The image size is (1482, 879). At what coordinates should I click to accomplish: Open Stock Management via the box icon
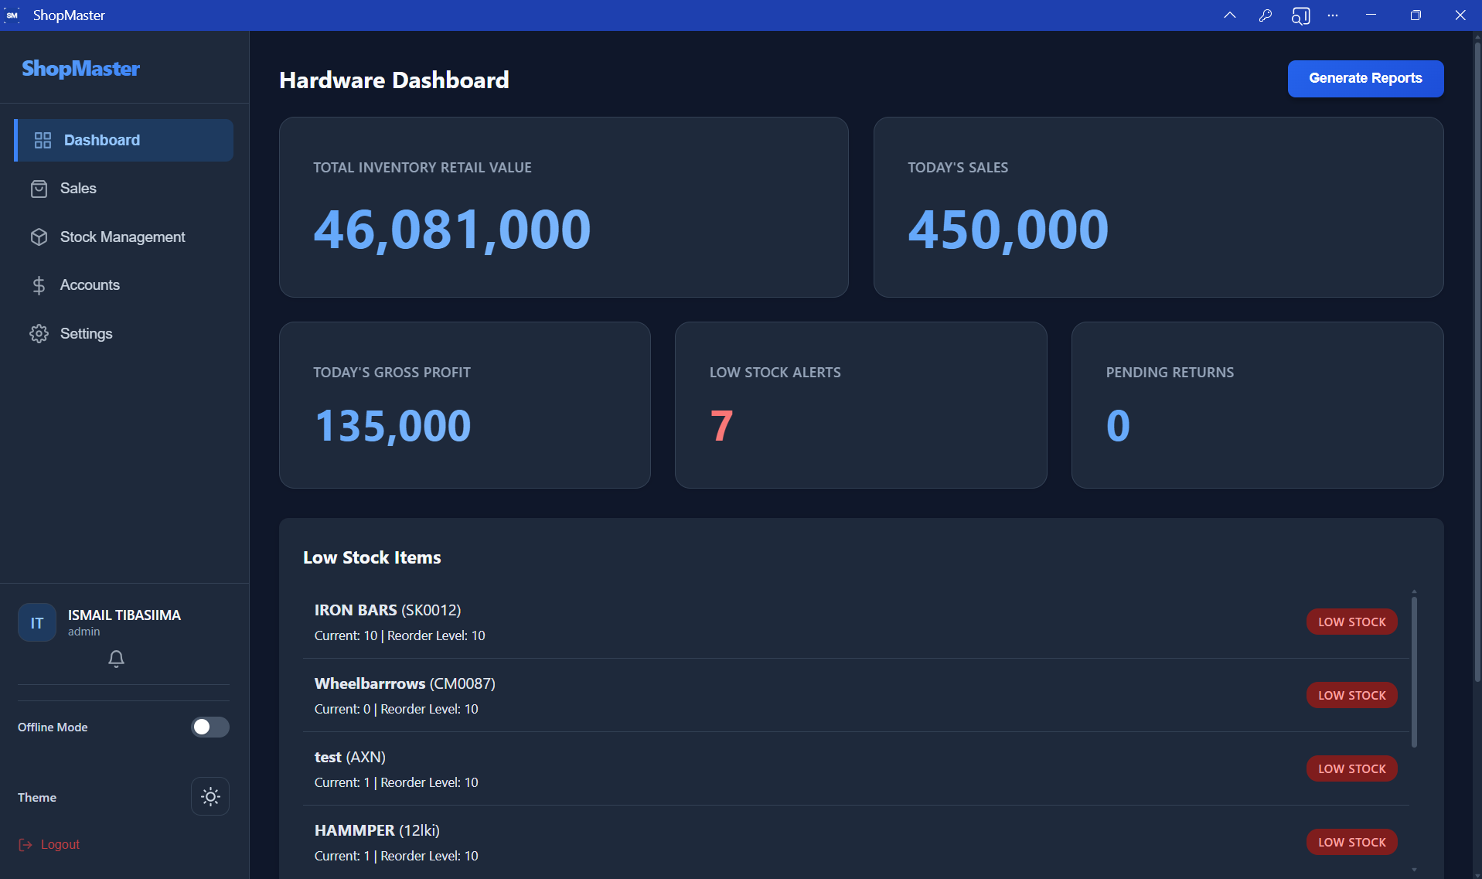tap(39, 237)
